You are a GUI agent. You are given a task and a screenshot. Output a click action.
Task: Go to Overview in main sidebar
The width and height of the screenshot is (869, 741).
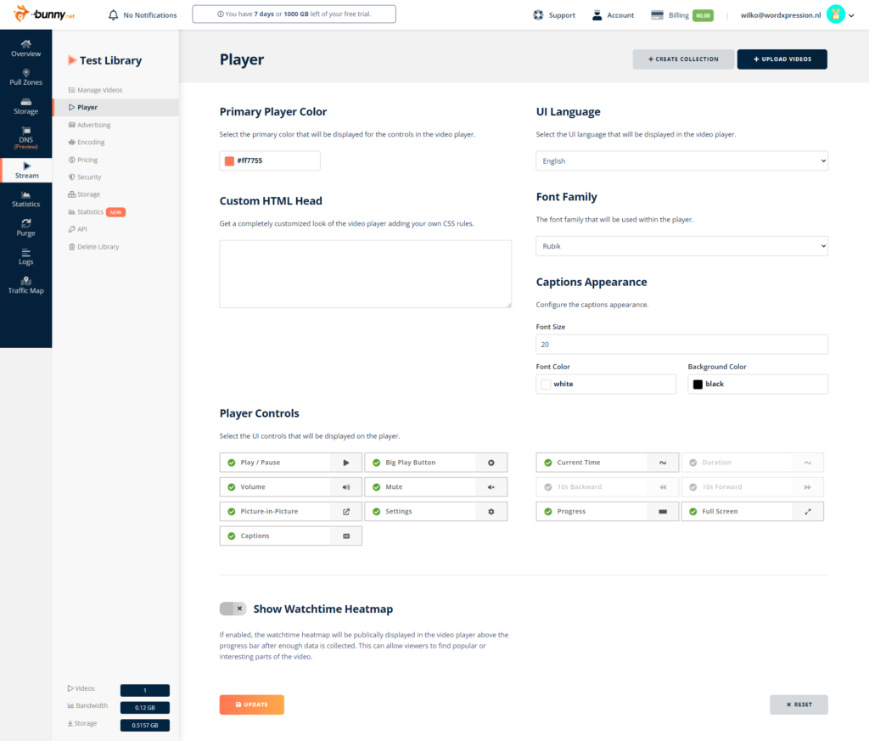(26, 48)
